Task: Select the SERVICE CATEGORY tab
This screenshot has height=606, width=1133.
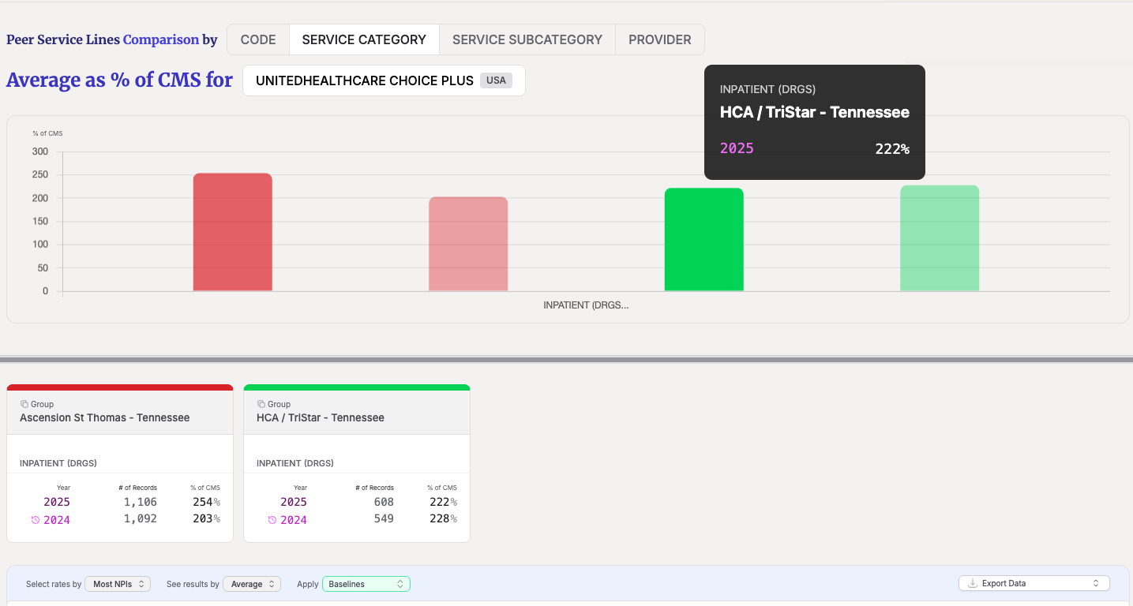Action: pos(364,39)
